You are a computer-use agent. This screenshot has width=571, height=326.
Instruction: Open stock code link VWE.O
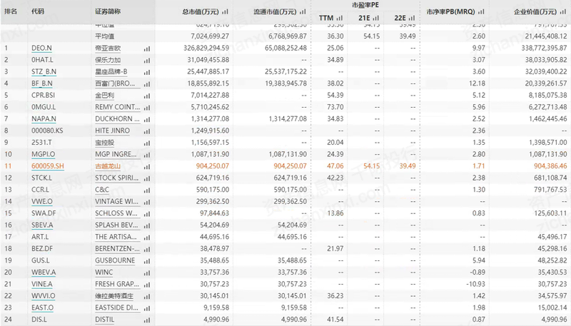pos(42,201)
